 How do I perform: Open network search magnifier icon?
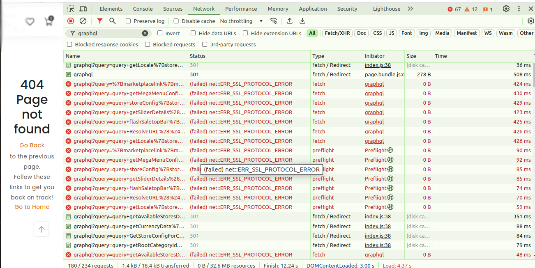(x=112, y=21)
